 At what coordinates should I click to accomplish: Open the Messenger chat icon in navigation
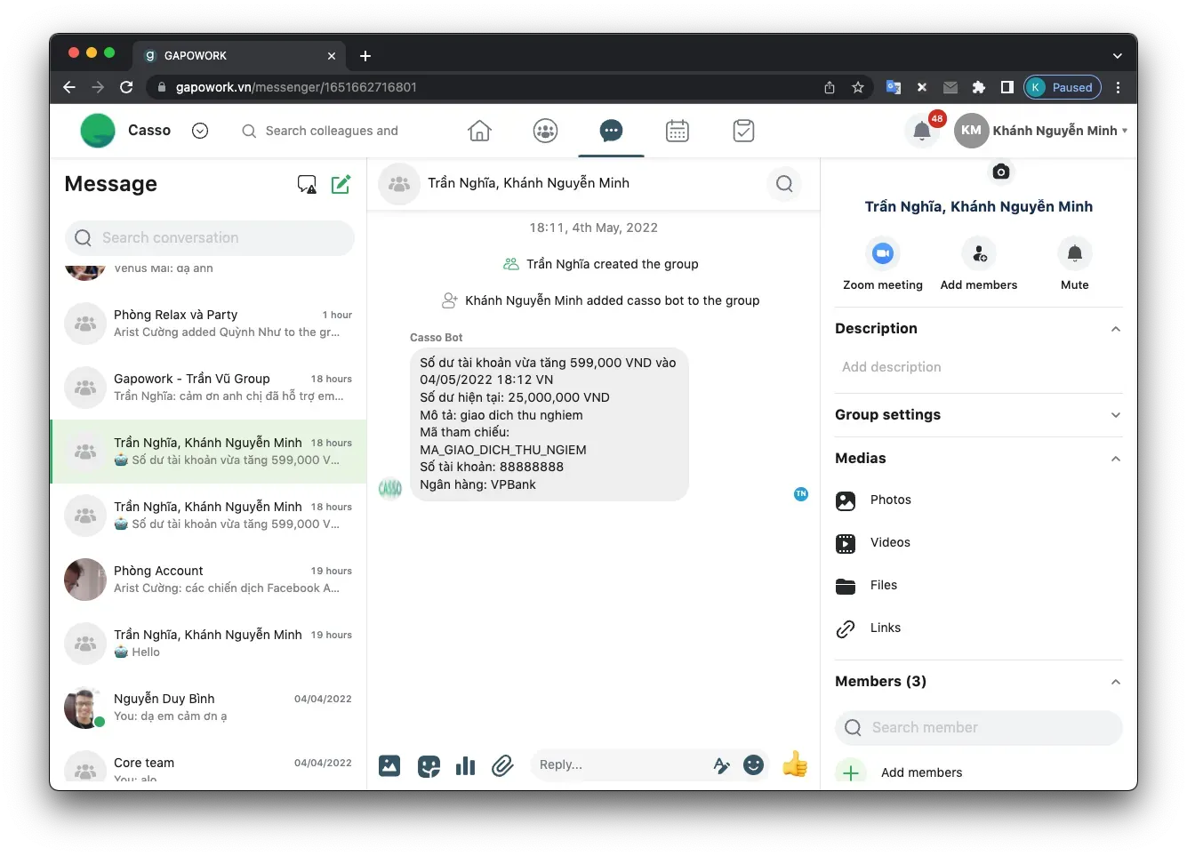611,132
